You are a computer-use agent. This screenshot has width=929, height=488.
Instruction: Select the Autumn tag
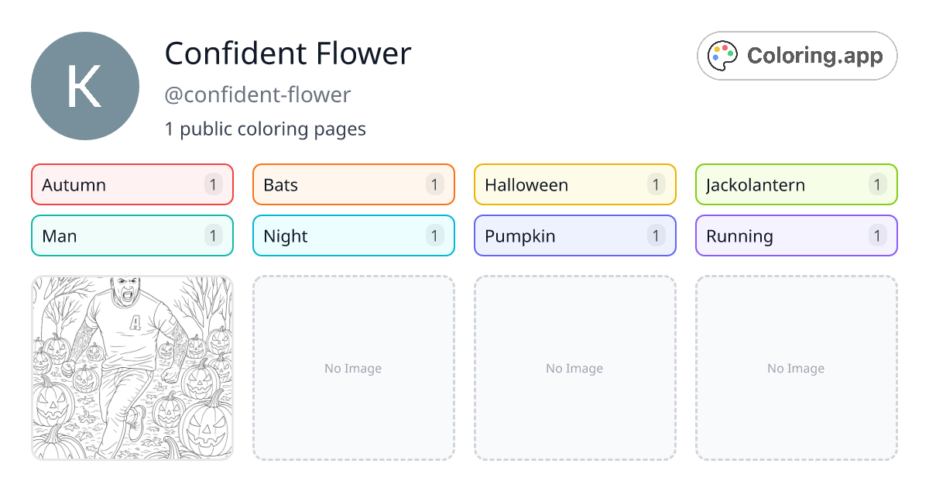pos(132,184)
